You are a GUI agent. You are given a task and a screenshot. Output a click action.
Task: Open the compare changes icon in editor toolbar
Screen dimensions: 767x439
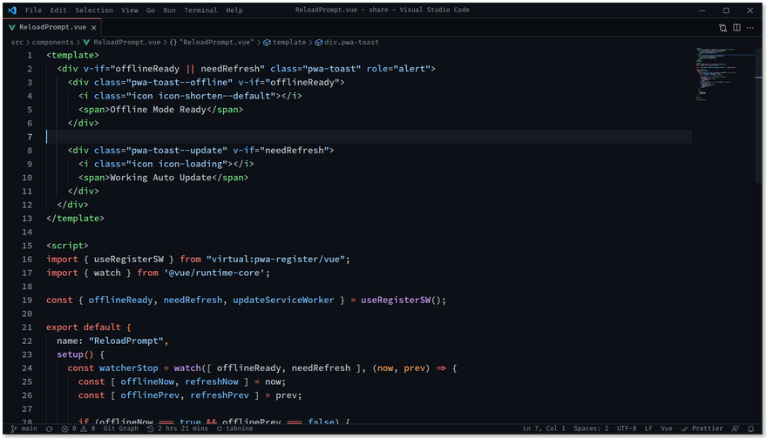pyautogui.click(x=723, y=27)
